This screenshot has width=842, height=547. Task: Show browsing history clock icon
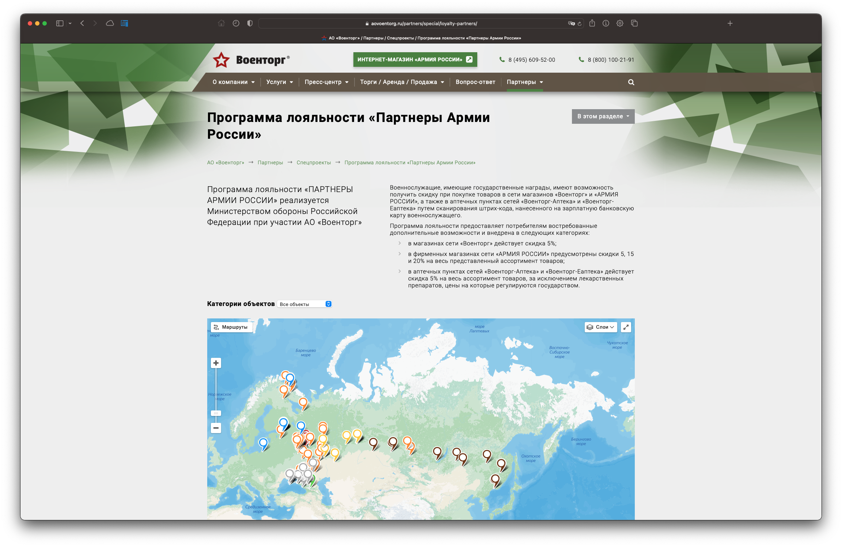pyautogui.click(x=236, y=23)
